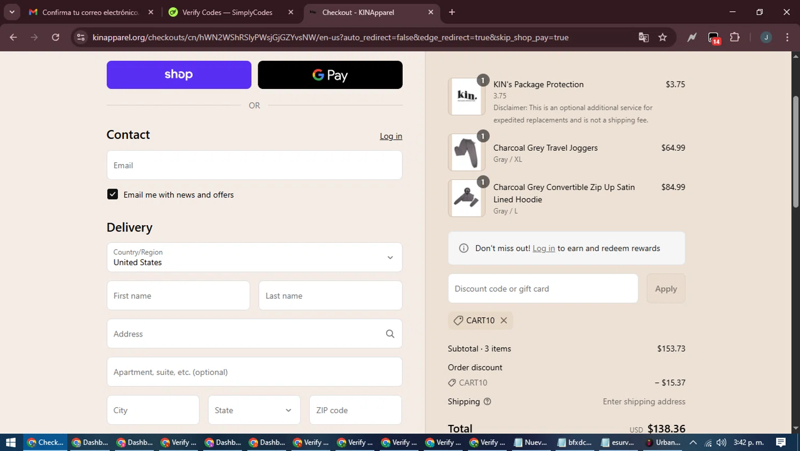This screenshot has height=451, width=800.
Task: Open the KIN's Package Protection thumbnail
Action: tap(467, 96)
